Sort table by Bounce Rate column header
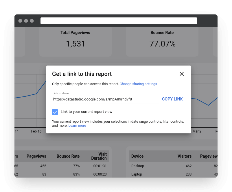 (x=68, y=156)
